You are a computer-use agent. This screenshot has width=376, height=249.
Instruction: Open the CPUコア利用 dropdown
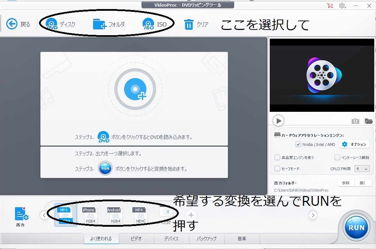tap(362, 169)
